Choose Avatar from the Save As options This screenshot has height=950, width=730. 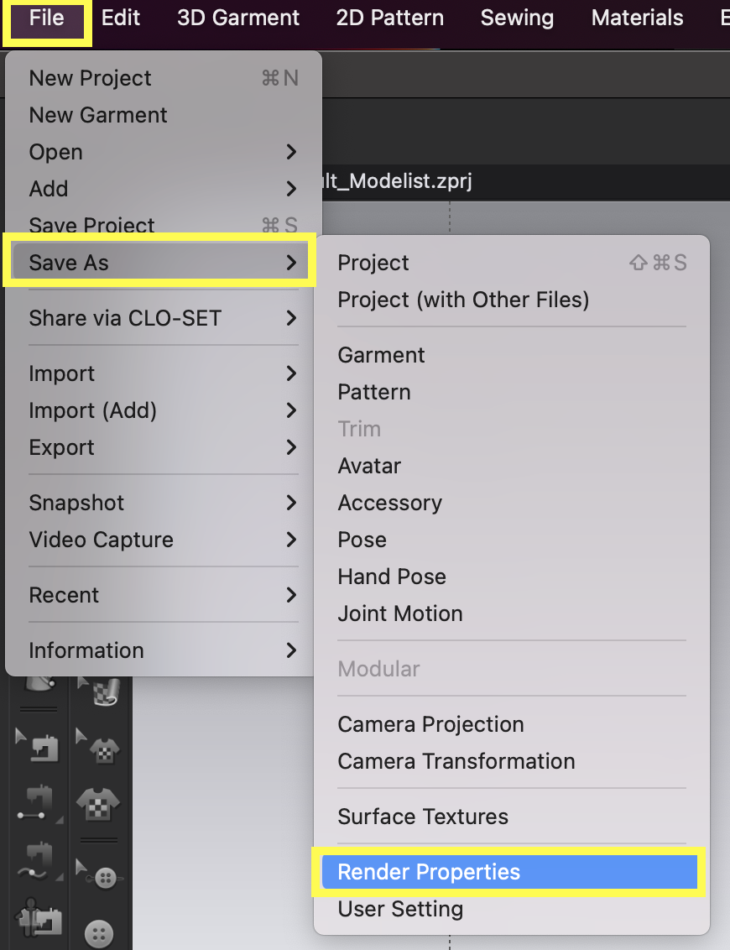click(x=369, y=466)
